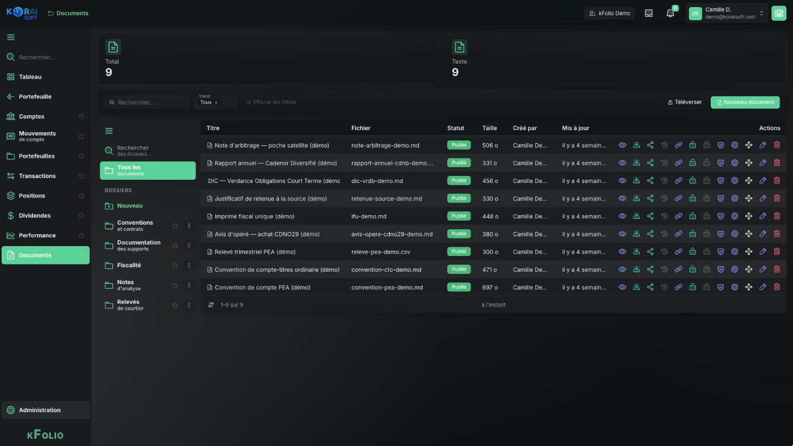
Task: Open the notifications bell
Action: [670, 13]
